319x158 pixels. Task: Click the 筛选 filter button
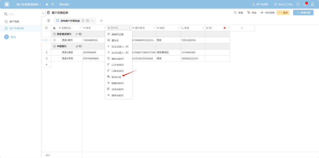(x=252, y=13)
